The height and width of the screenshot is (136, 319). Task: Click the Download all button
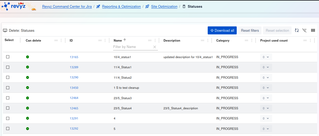(222, 30)
